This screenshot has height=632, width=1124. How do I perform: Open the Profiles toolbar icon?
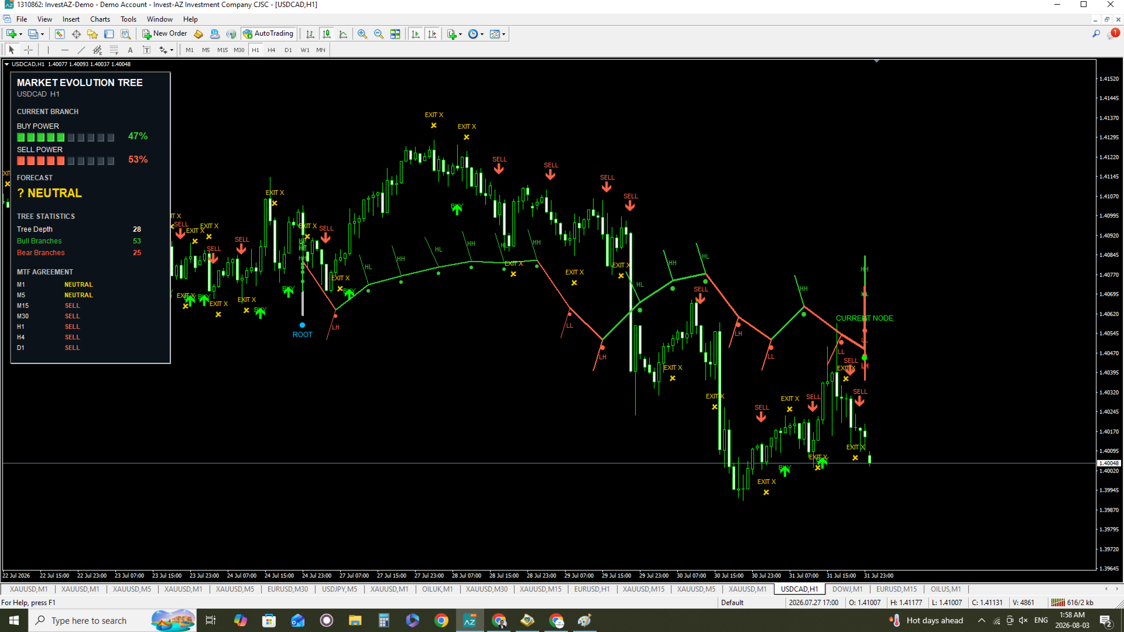[x=33, y=34]
